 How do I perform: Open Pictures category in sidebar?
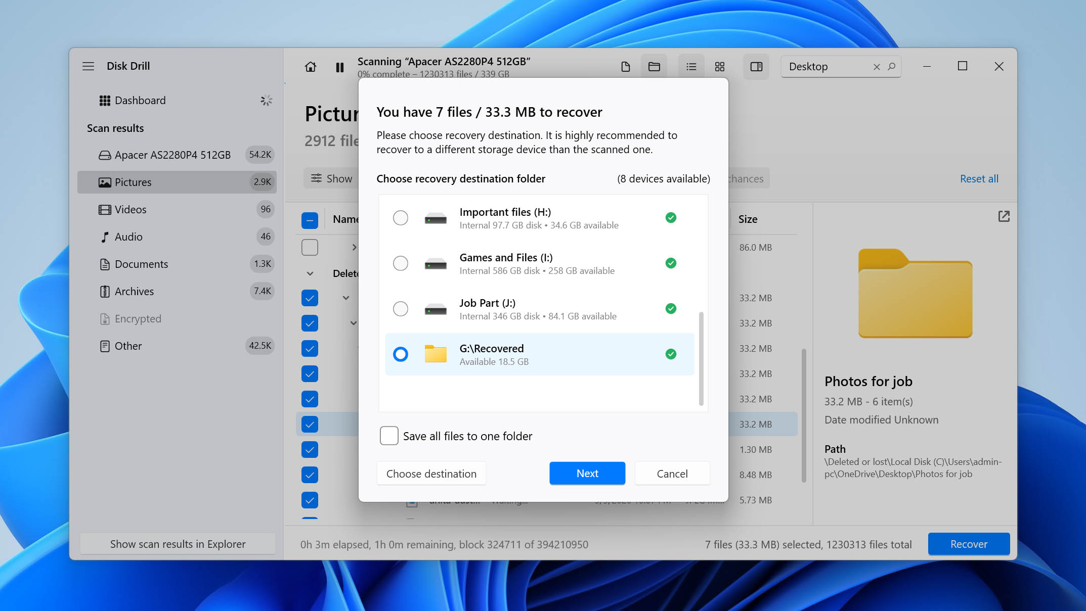(x=177, y=182)
